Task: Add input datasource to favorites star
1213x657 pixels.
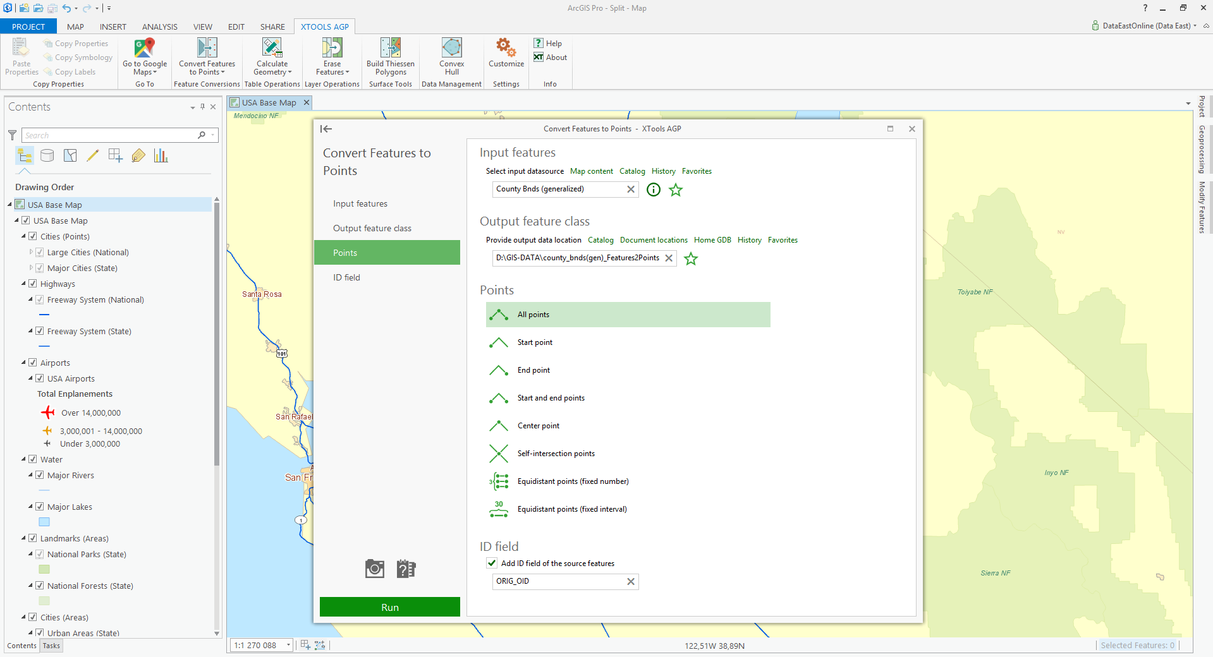Action: 676,190
